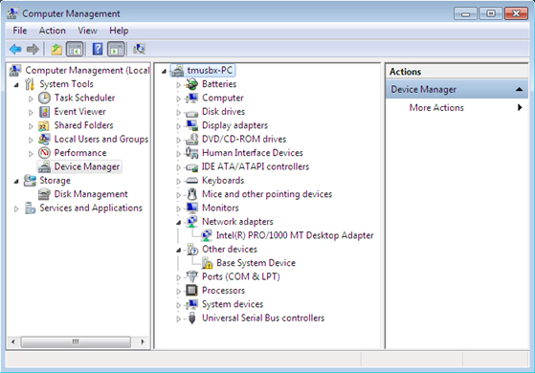
Task: Click the Processors category icon
Action: (x=191, y=291)
